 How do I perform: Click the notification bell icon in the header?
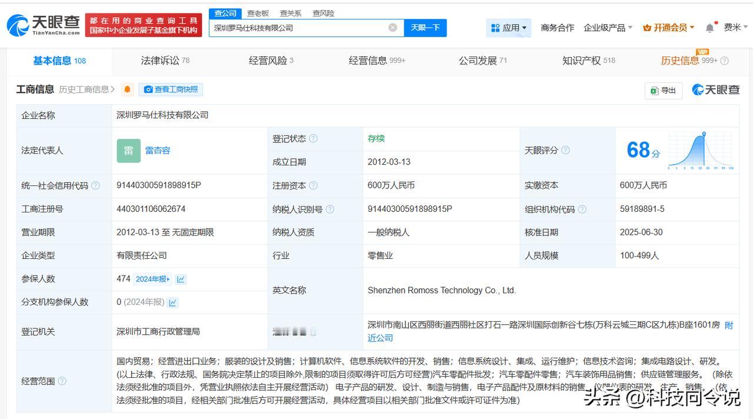click(711, 28)
